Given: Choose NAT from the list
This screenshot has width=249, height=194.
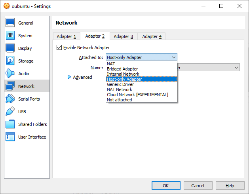Looking at the screenshot, I should pyautogui.click(x=141, y=64).
